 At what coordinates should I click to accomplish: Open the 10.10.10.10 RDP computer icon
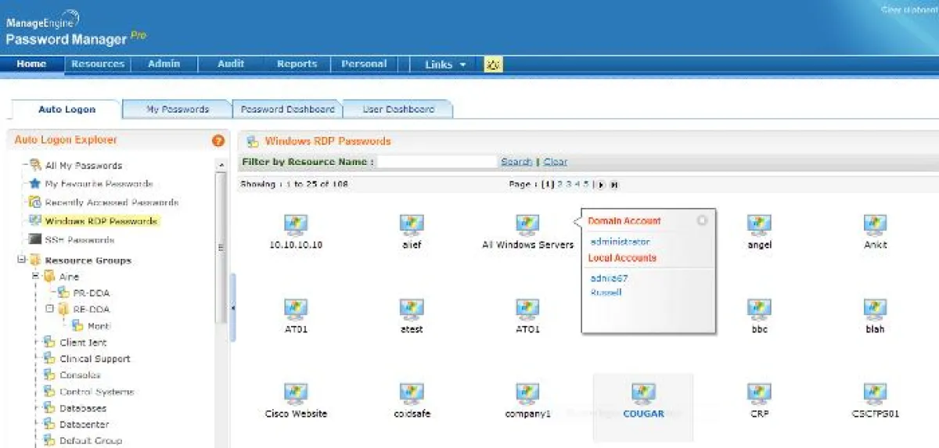[x=296, y=225]
